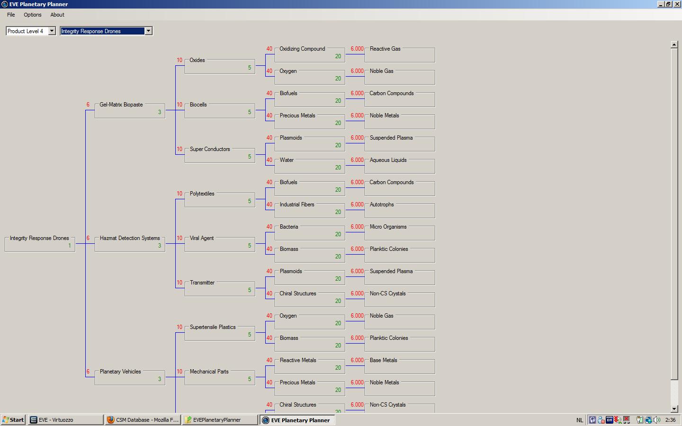
Task: Click the 2:36 system clock
Action: 670,420
